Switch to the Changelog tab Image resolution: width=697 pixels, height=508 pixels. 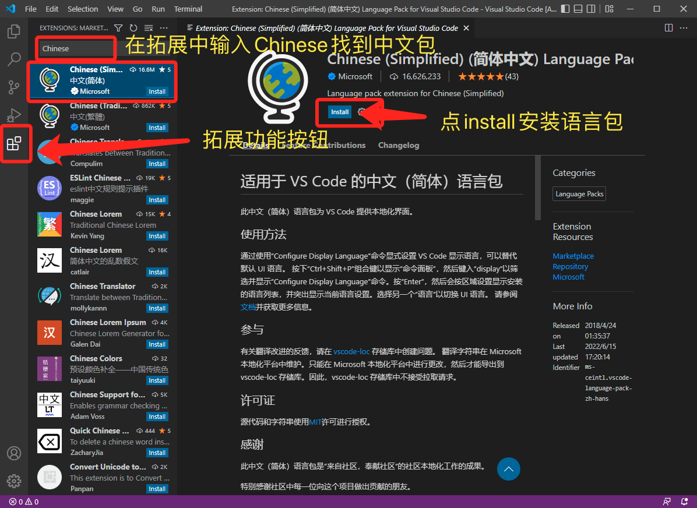coord(399,145)
